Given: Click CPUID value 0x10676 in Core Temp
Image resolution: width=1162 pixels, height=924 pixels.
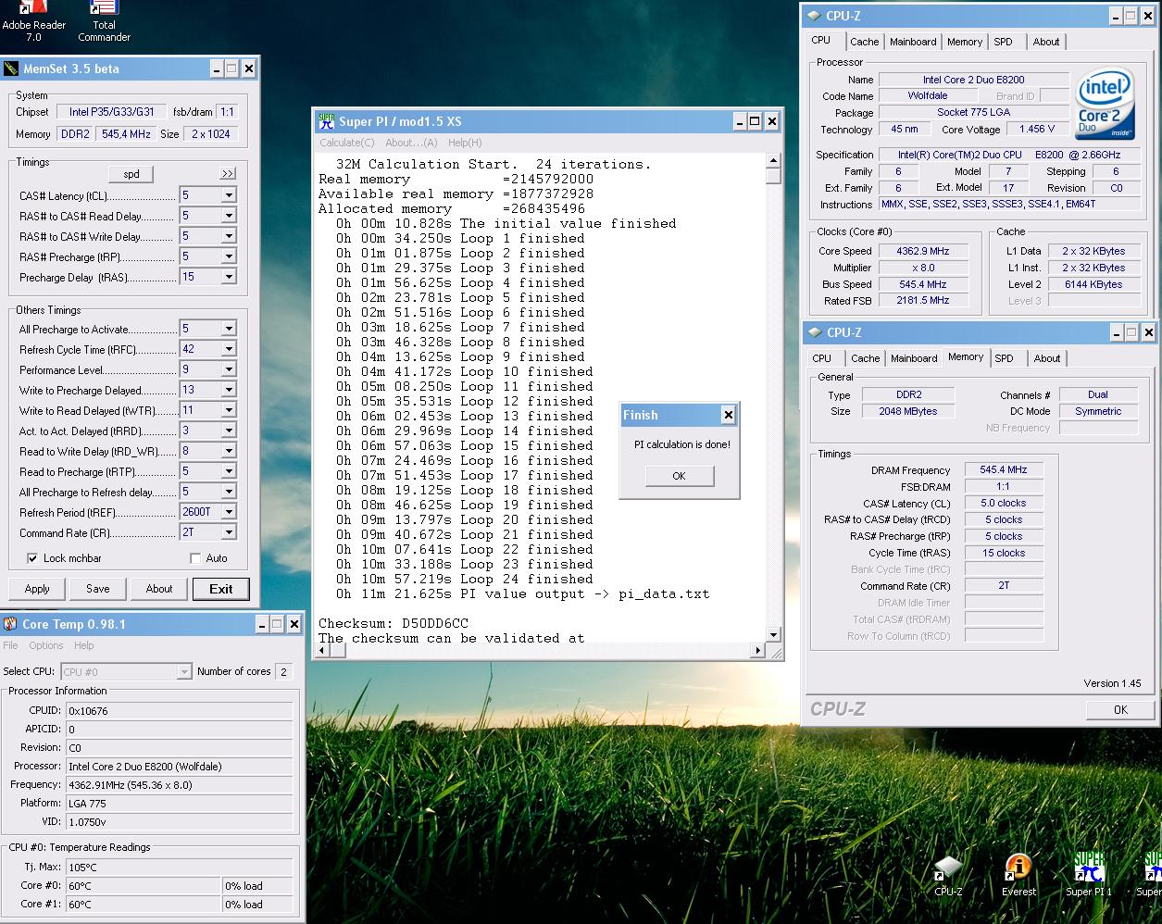Looking at the screenshot, I should coord(180,711).
